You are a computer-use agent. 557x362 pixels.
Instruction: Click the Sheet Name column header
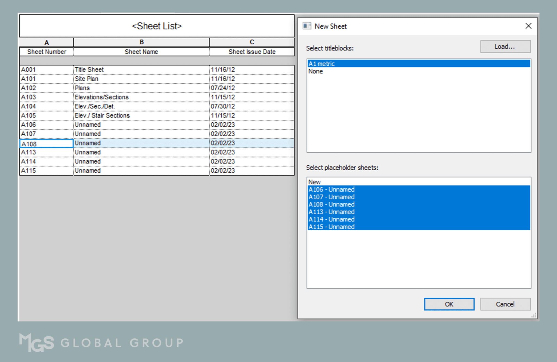(x=141, y=52)
